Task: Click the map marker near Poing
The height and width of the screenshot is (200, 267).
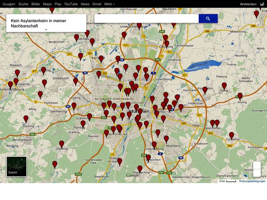Action: coord(224,86)
